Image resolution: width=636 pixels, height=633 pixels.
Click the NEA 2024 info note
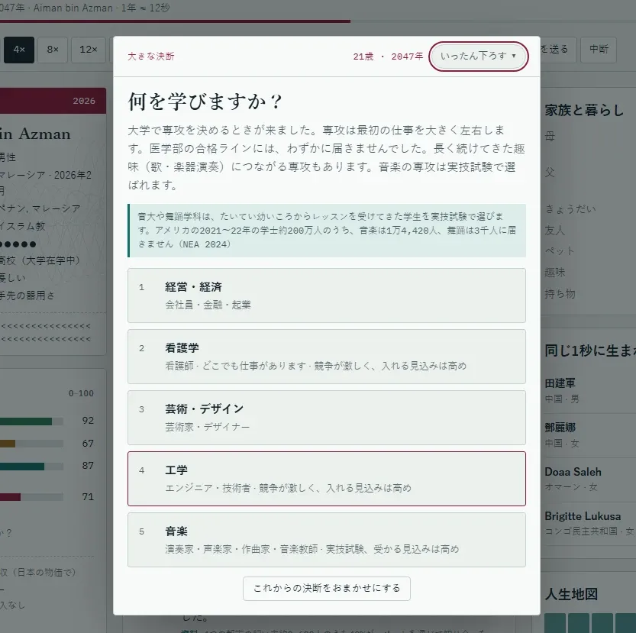point(327,231)
